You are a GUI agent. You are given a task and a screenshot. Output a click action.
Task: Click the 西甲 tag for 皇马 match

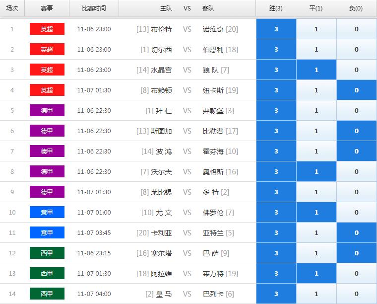47,294
